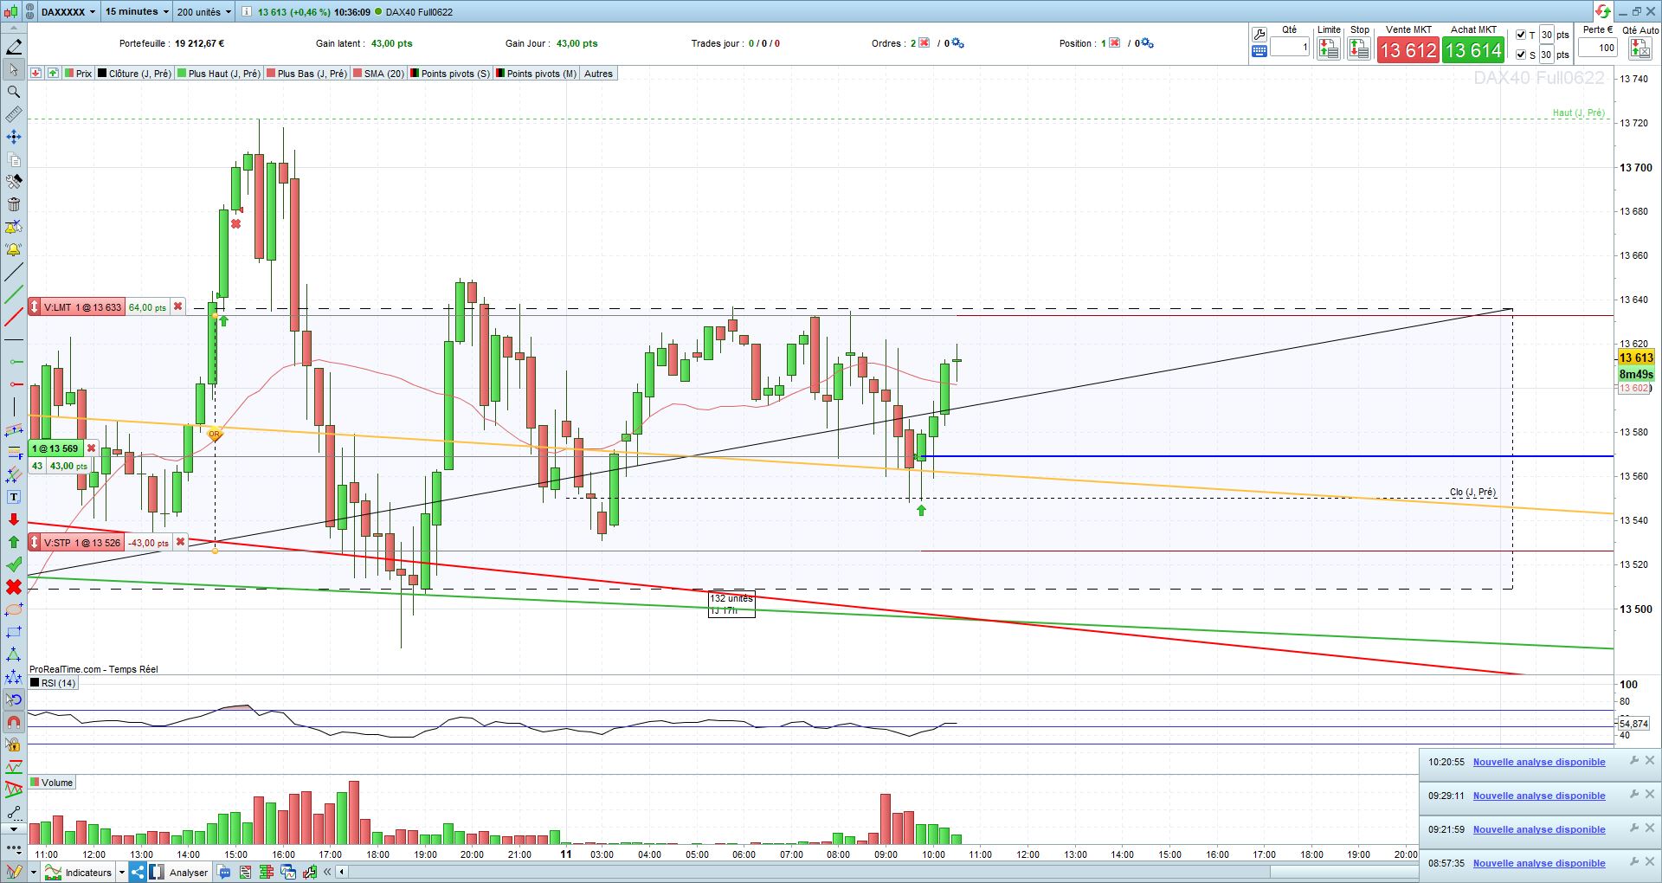
Task: Open the Autres indicators tab
Action: (x=598, y=74)
